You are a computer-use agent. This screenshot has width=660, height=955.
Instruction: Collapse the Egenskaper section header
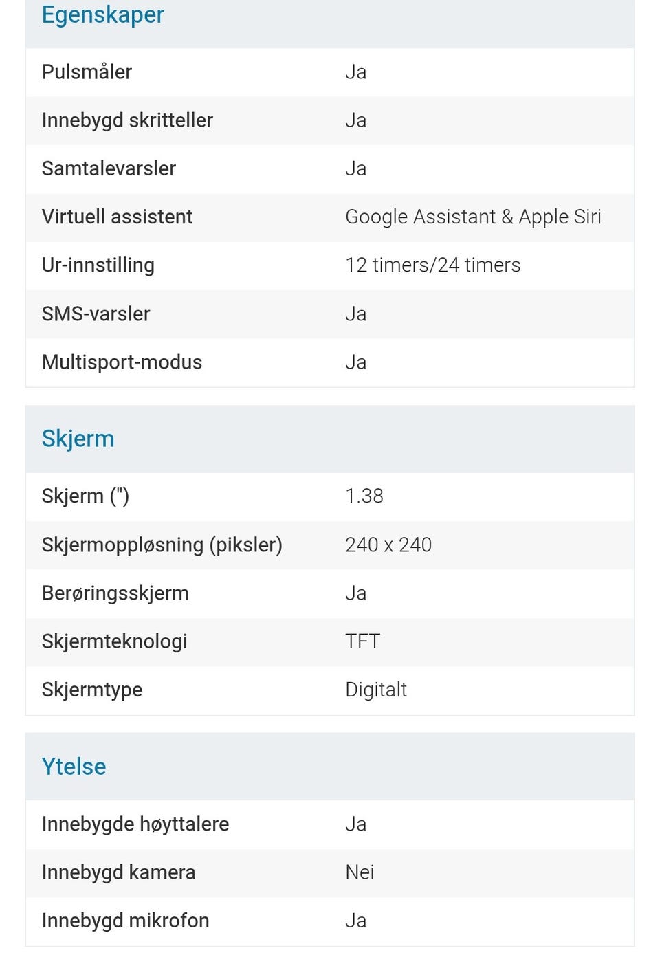103,15
